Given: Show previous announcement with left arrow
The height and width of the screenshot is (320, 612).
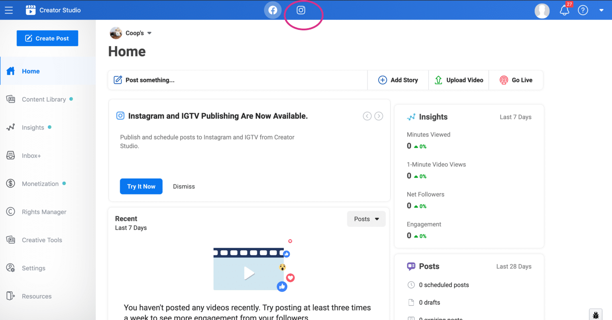Looking at the screenshot, I should coord(367,116).
